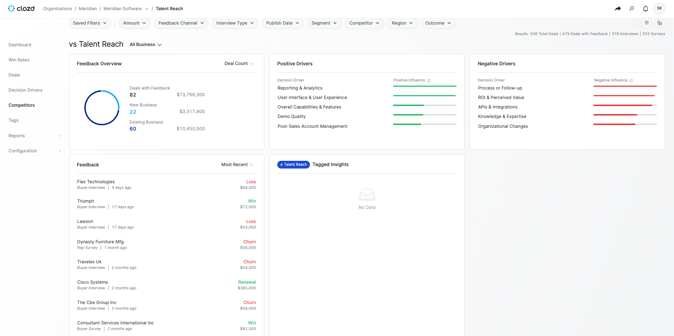Click the Positive Influence info icon
The image size is (674, 336).
tap(429, 80)
